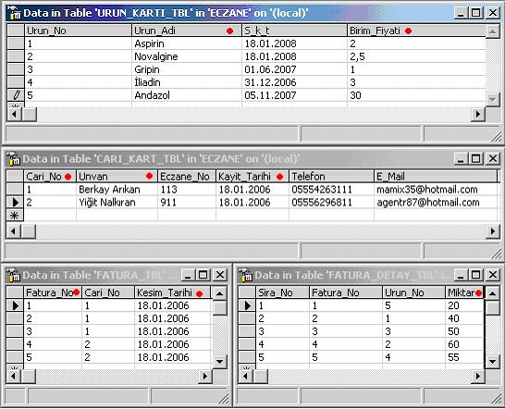Screen dimensions: 505x409
Task: Click the FATURA_DETAY_TBL window title icon
Action: 245,275
